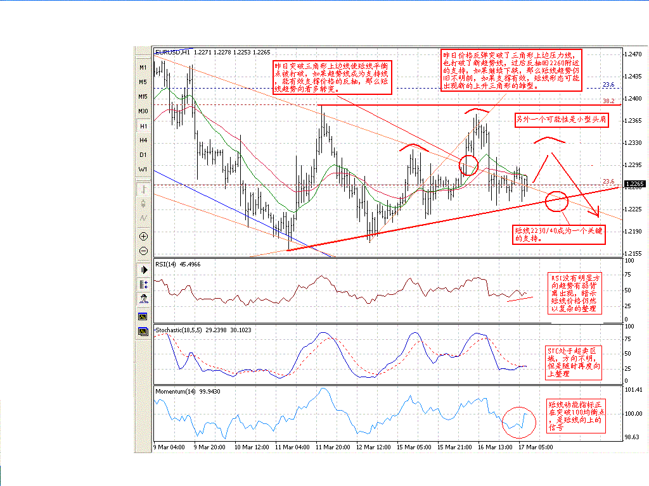This screenshot has height=486, width=649.
Task: Click the upper 23.6 Fibonacci label
Action: 608,85
